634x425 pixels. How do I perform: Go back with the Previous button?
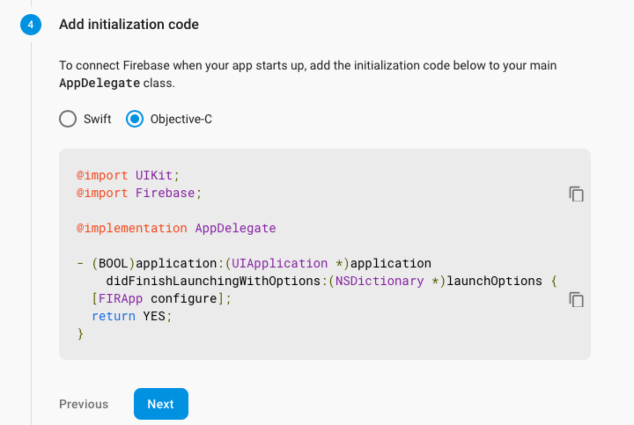click(x=84, y=404)
